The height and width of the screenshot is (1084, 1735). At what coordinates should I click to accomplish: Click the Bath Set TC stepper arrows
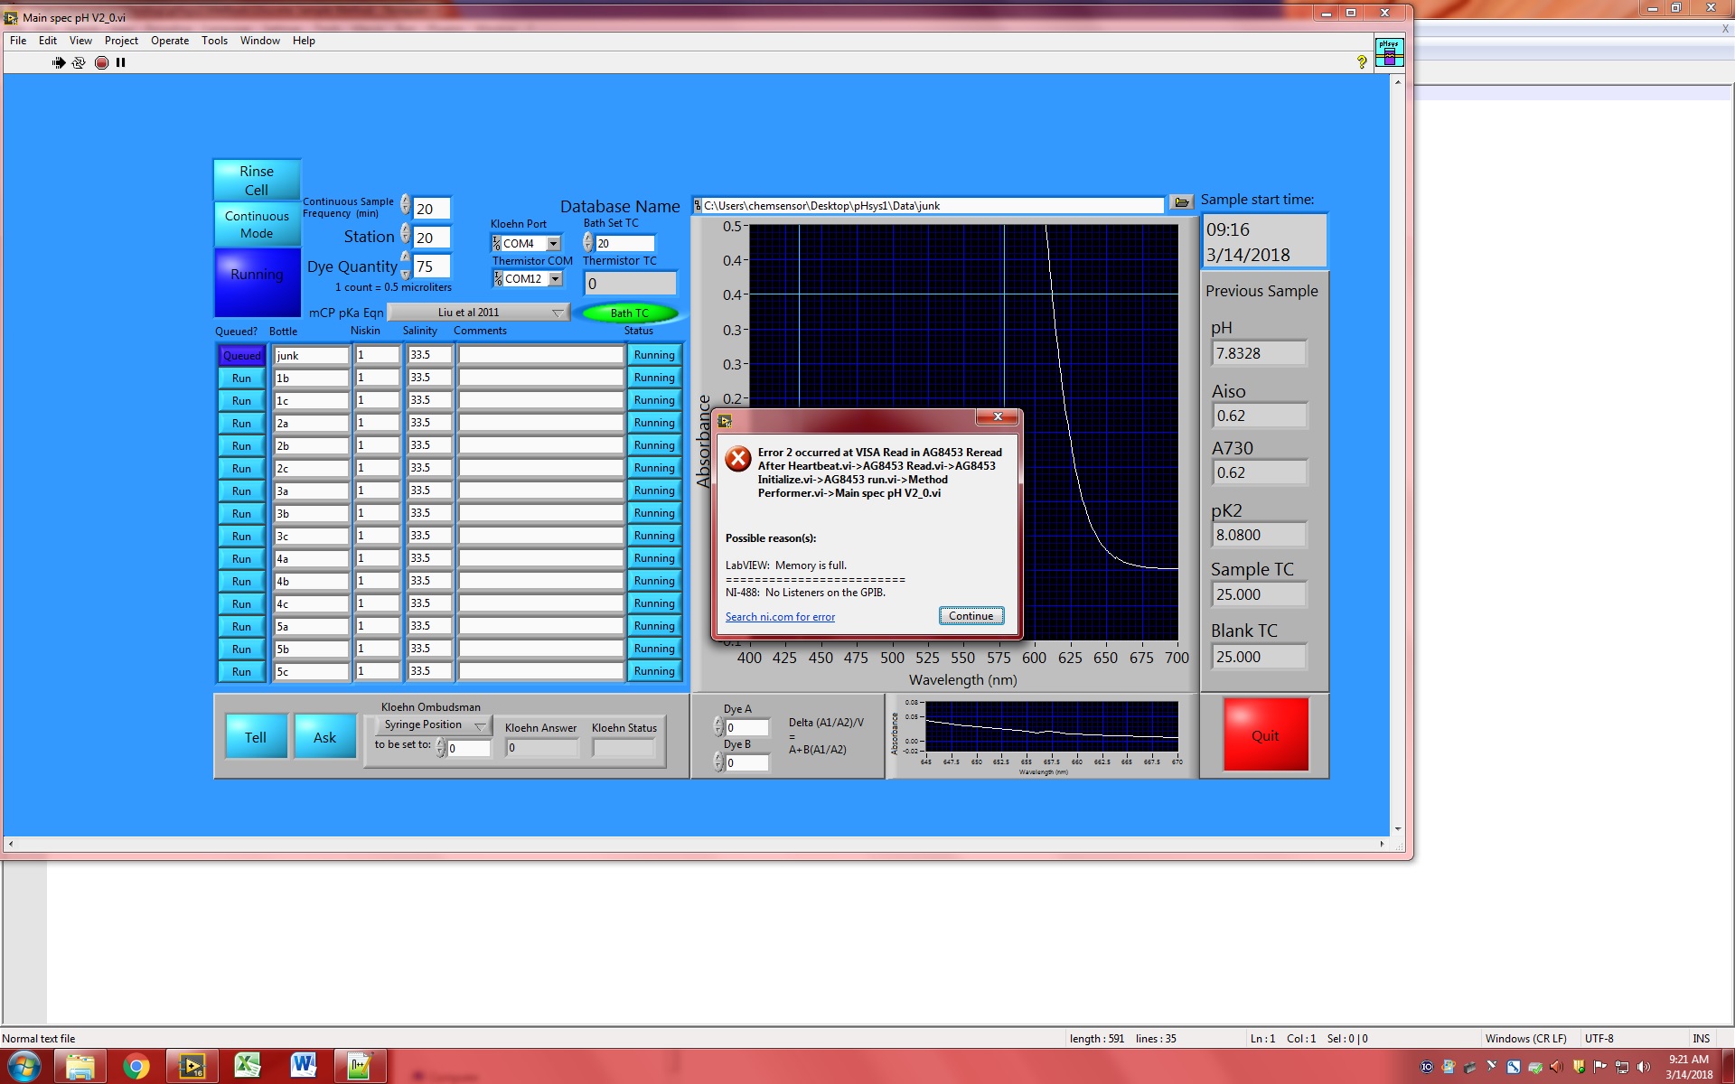tap(588, 242)
